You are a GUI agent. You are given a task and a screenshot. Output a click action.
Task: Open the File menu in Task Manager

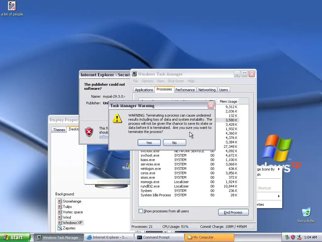(x=135, y=81)
